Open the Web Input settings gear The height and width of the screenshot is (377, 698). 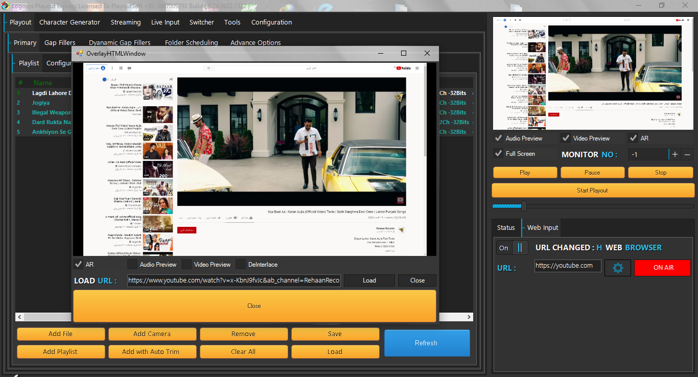[x=618, y=268]
